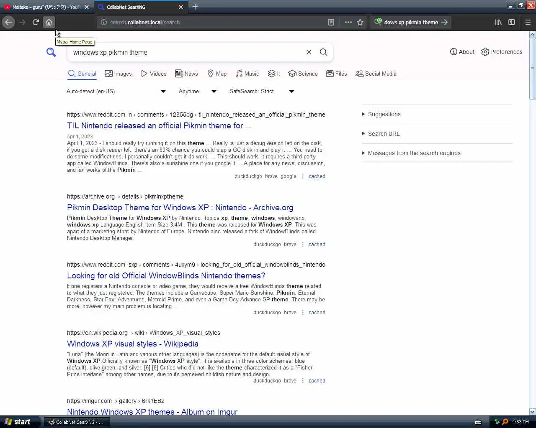Viewport: 536px width, 428px height.
Task: Open cached link for Archive.org result
Action: coord(317,245)
